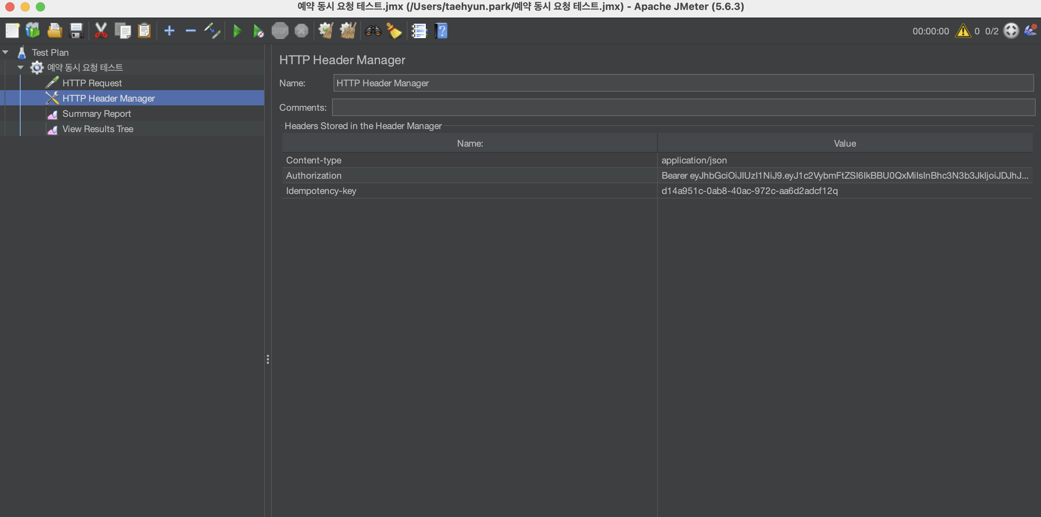Click the Toggle expand/collapse toolbar icon
This screenshot has width=1041, height=517.
tap(212, 31)
